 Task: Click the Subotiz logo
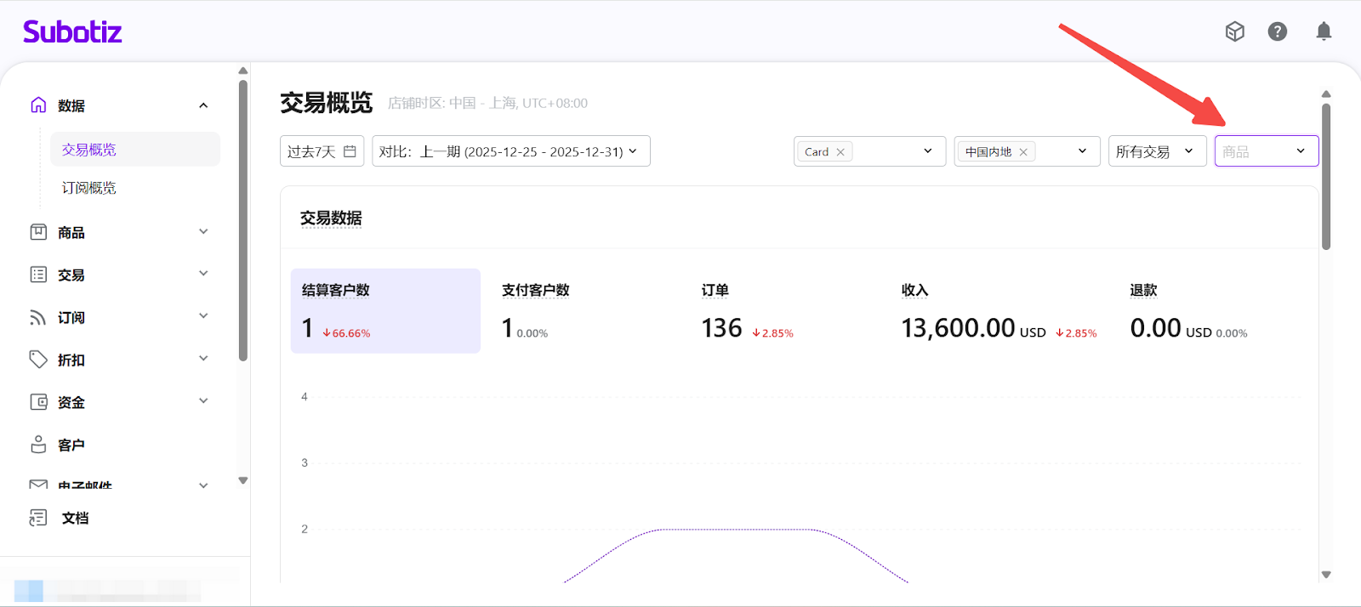click(72, 32)
